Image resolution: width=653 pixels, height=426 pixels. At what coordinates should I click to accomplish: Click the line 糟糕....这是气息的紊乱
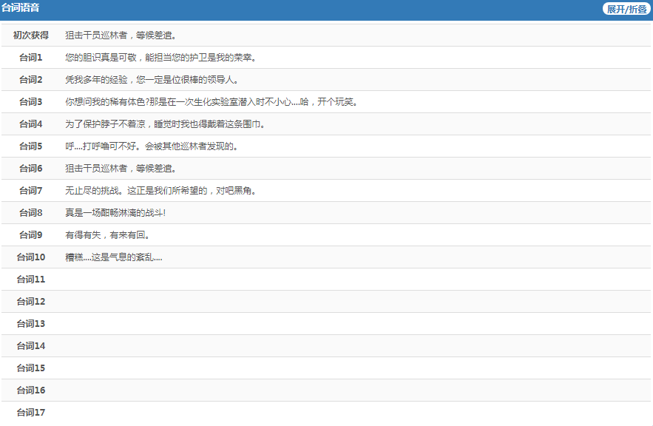(x=114, y=257)
